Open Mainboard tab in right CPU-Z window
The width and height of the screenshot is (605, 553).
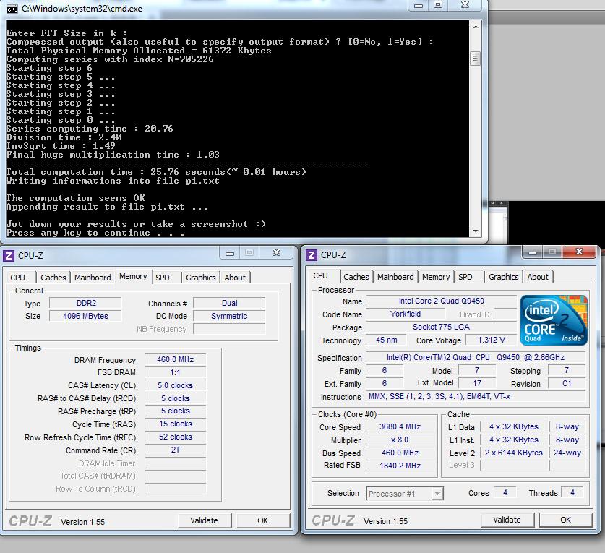click(x=395, y=277)
